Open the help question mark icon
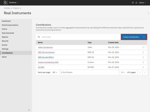This screenshot has height=112, width=150. (133, 3)
